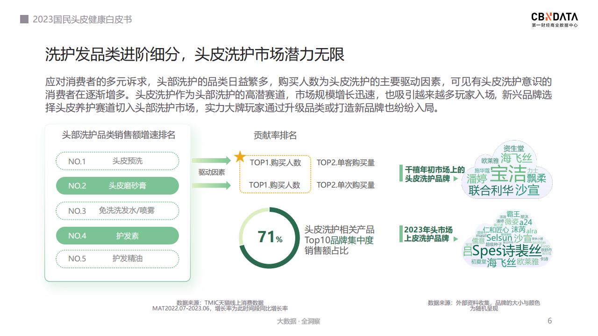This screenshot has height=336, width=598.
Task: Click the label 驱动因素
Action: (x=212, y=172)
